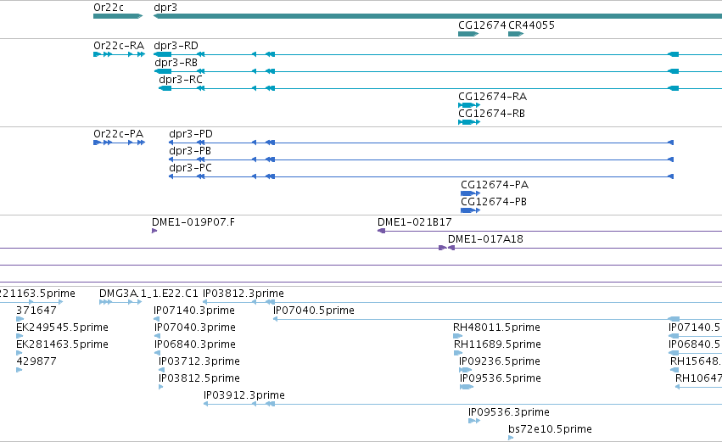Viewport: 722px width, 442px height.
Task: Select the Or22c gene label
Action: coord(109,8)
